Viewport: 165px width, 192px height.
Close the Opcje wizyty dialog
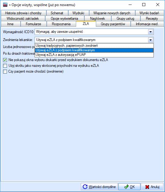158,5
